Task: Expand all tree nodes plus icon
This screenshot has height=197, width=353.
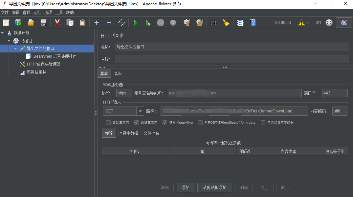Action: coord(97,23)
